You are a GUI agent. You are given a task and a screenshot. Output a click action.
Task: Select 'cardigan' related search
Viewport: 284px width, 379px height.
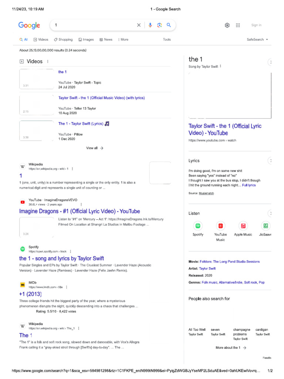point(263,332)
